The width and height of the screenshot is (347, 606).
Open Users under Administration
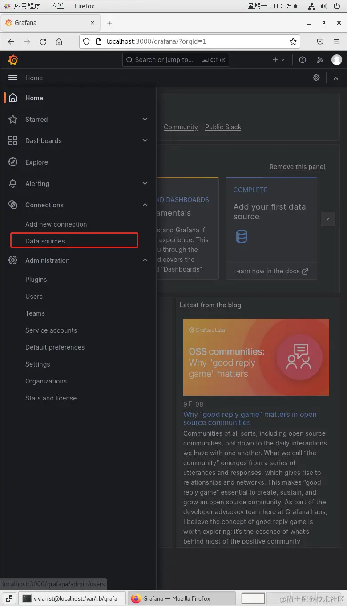tap(34, 297)
